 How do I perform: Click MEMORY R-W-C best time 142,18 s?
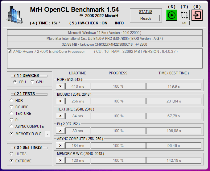(x=174, y=160)
